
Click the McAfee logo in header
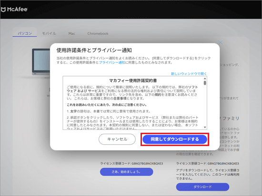pyautogui.click(x=14, y=10)
